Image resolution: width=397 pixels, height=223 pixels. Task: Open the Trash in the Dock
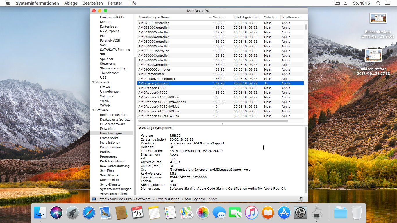[x=357, y=213]
